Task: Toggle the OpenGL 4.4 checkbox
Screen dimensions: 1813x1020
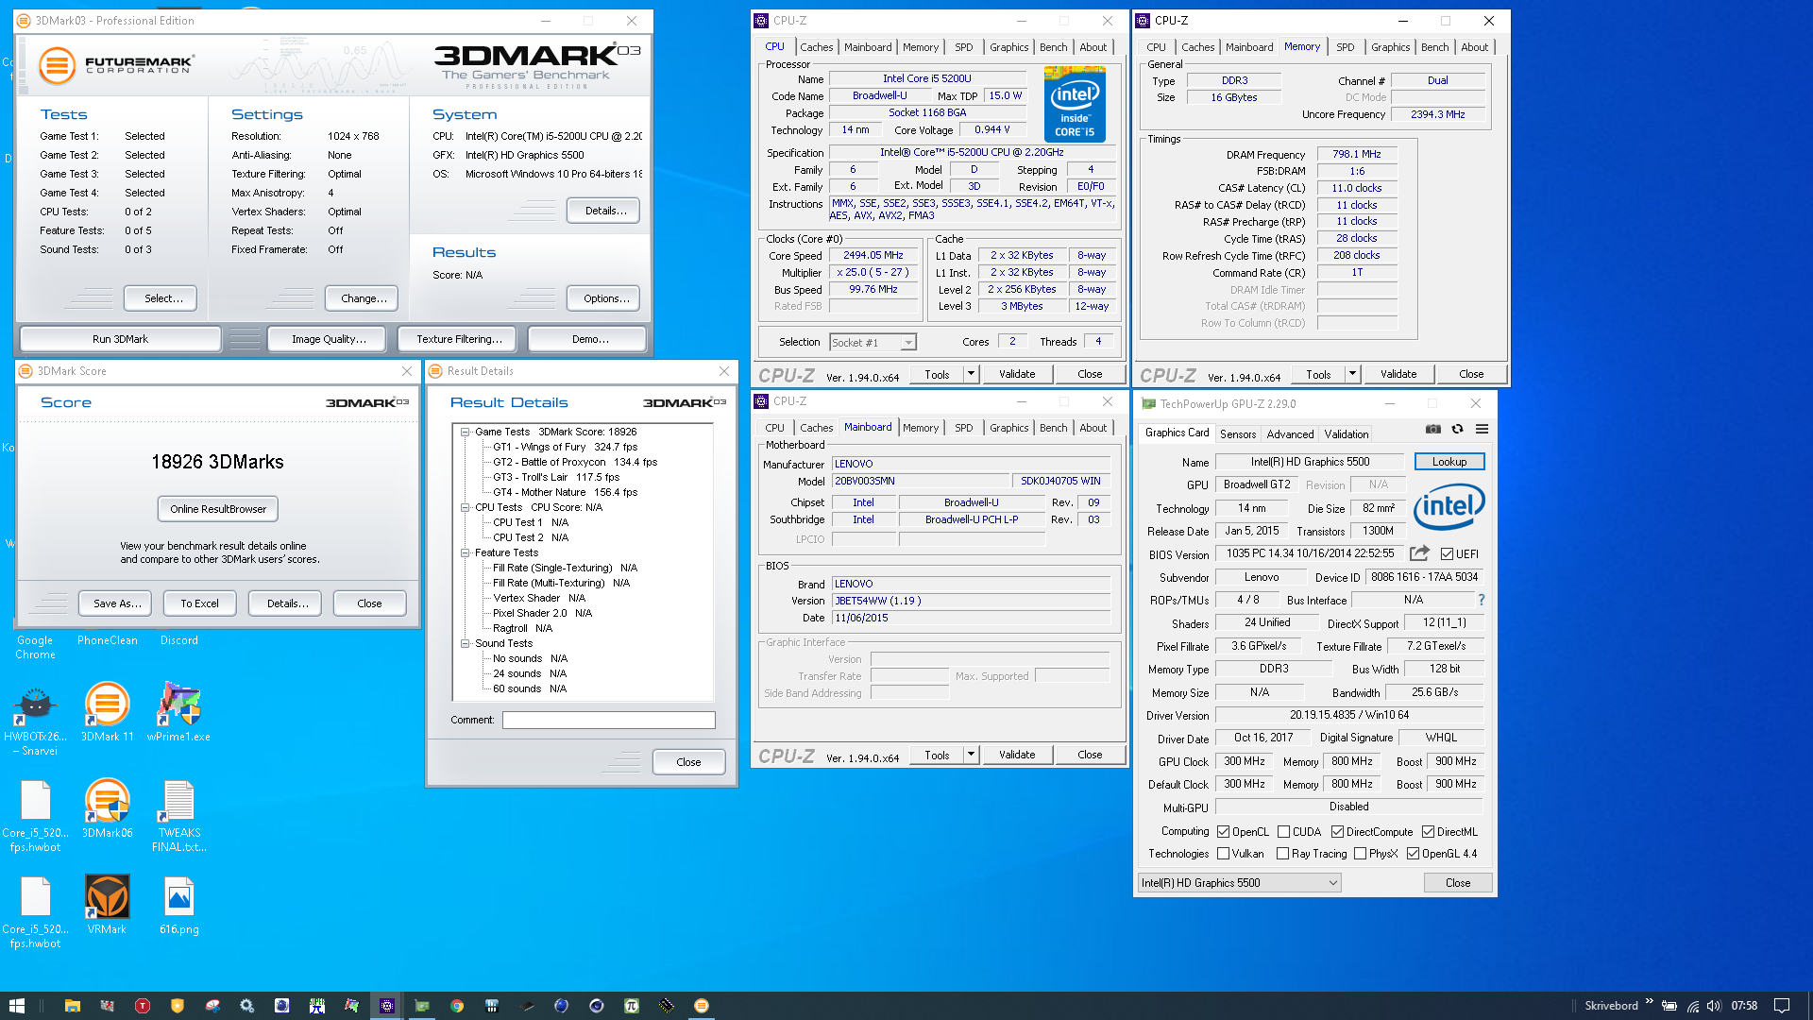Action: (1414, 854)
